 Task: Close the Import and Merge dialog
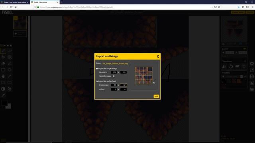pos(158,56)
